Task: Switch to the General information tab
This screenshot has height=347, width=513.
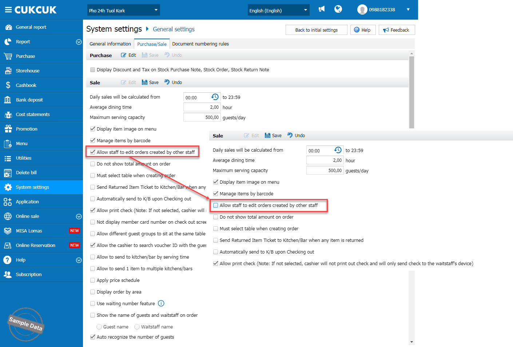Action: (110, 44)
